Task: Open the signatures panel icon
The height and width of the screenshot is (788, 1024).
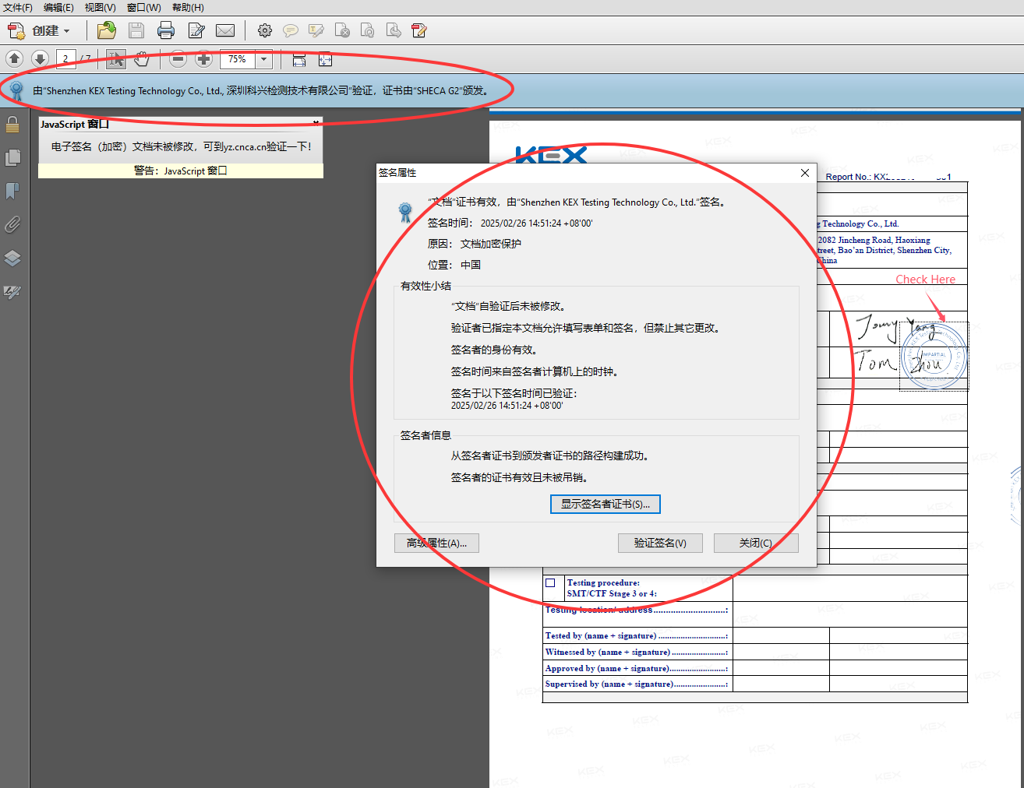Action: click(x=12, y=293)
